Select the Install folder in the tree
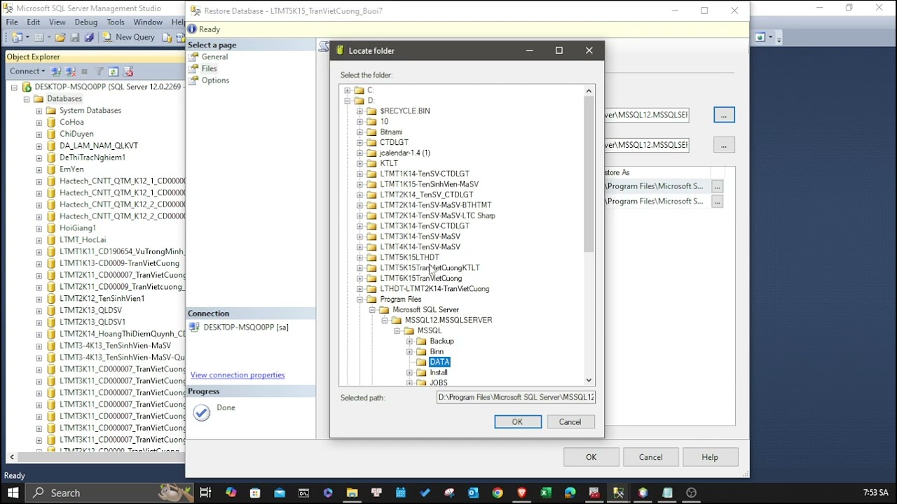The width and height of the screenshot is (897, 504). pos(439,372)
